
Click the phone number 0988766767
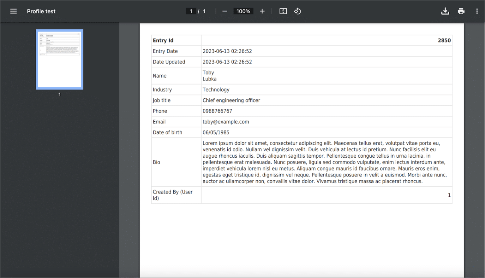(x=217, y=111)
